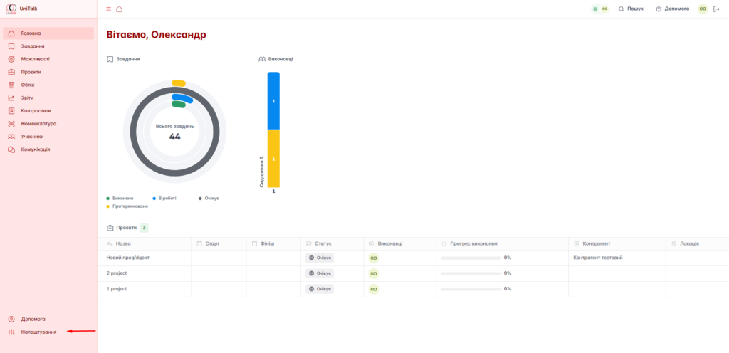
Task: Open Завдання in the sidebar menu
Action: (33, 46)
